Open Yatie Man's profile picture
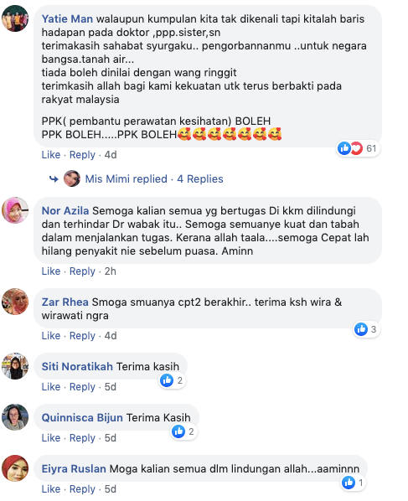The image size is (408, 501). [15, 18]
